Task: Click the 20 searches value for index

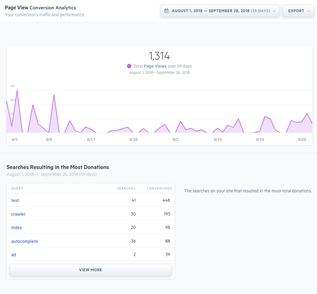Action: click(133, 227)
